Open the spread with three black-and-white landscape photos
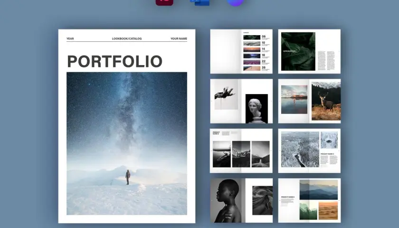Viewport: 399px width, 228px height. coord(241,151)
